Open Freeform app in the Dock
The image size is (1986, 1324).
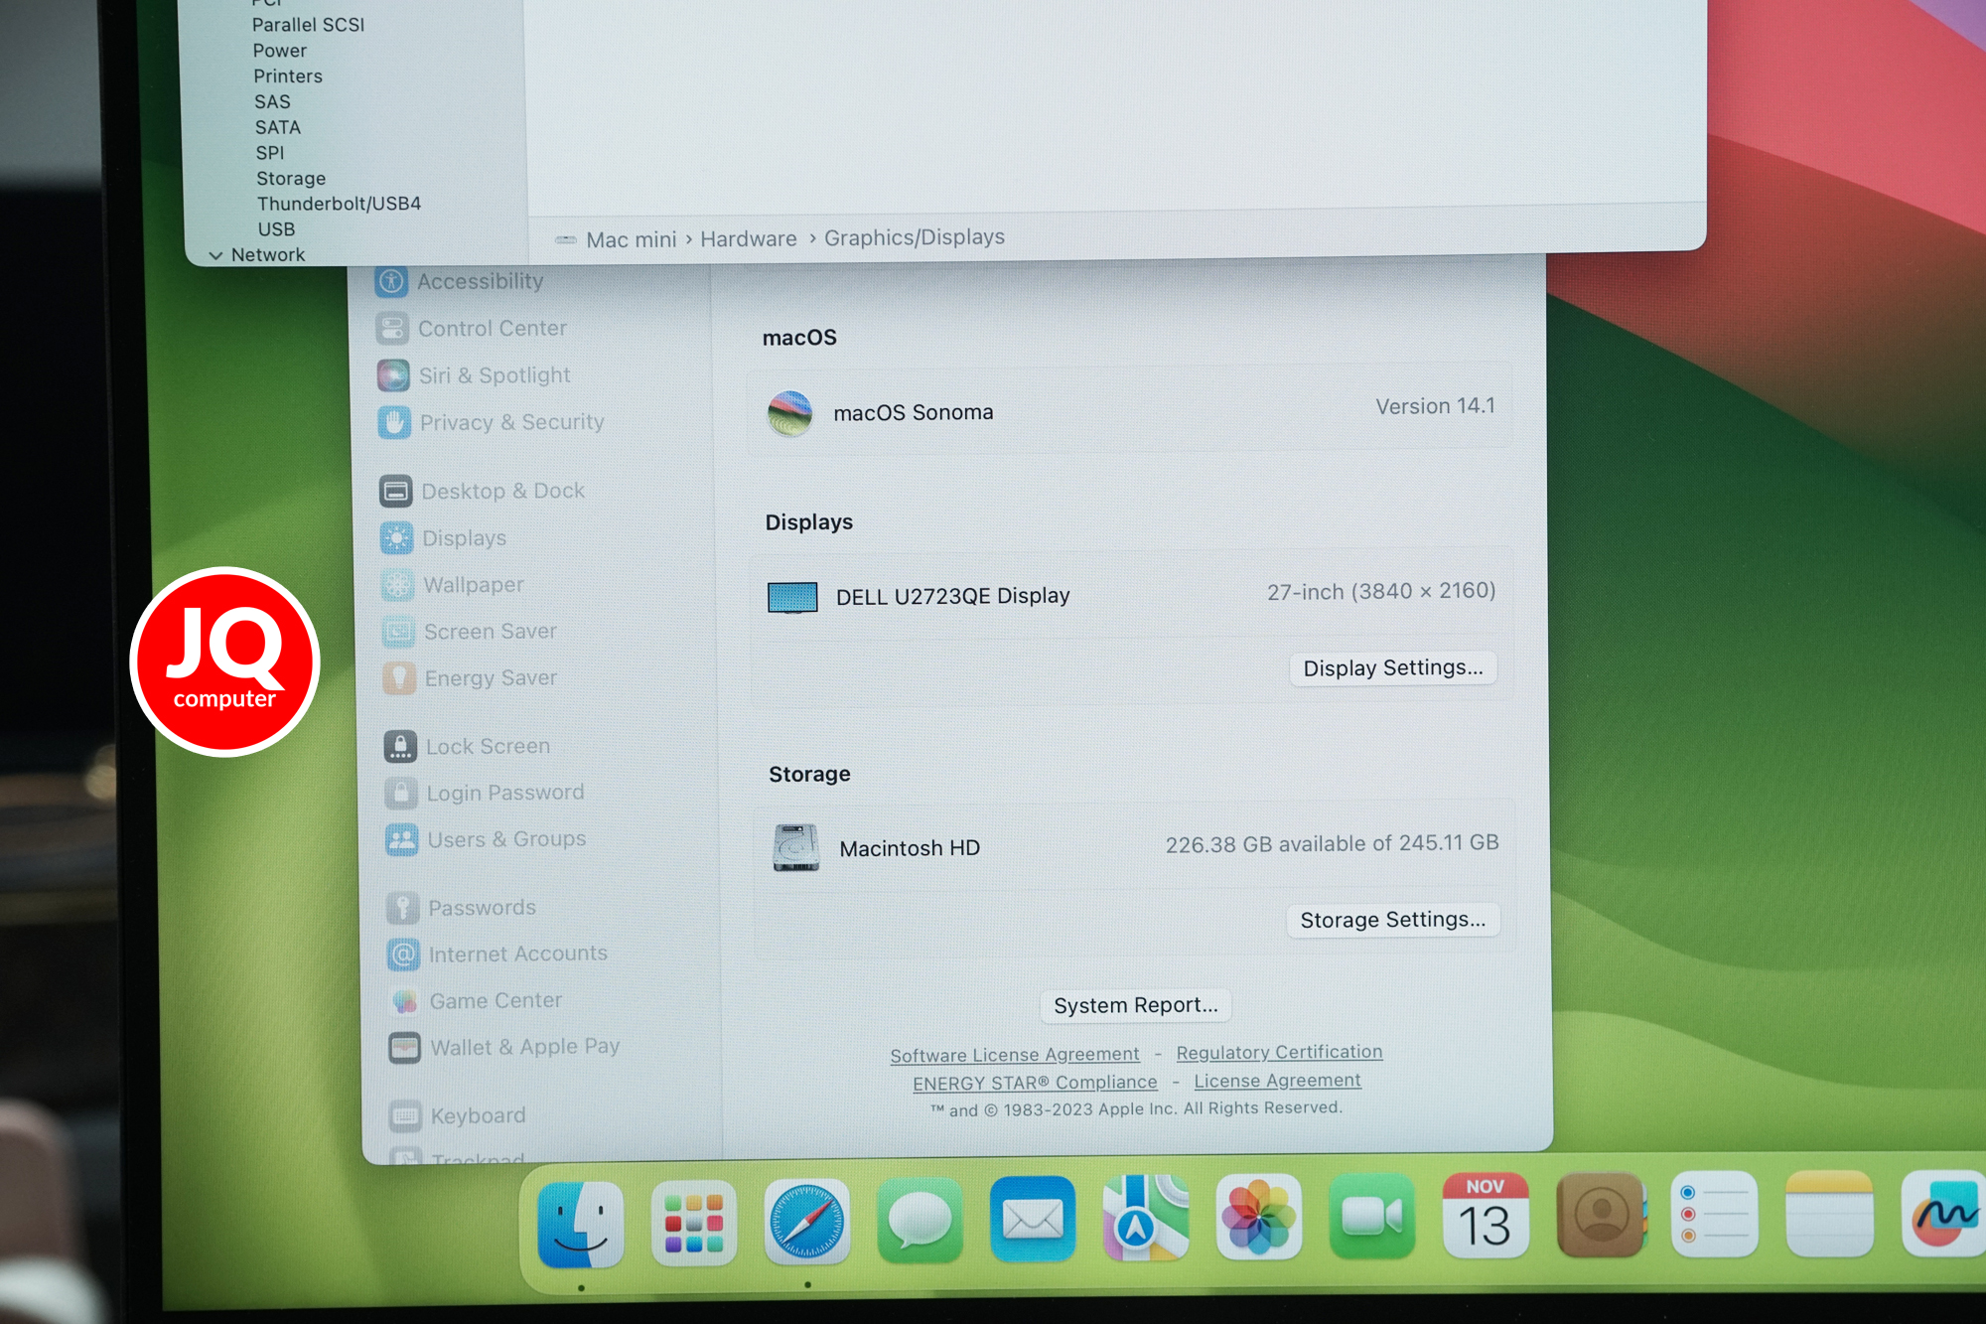[x=1943, y=1212]
